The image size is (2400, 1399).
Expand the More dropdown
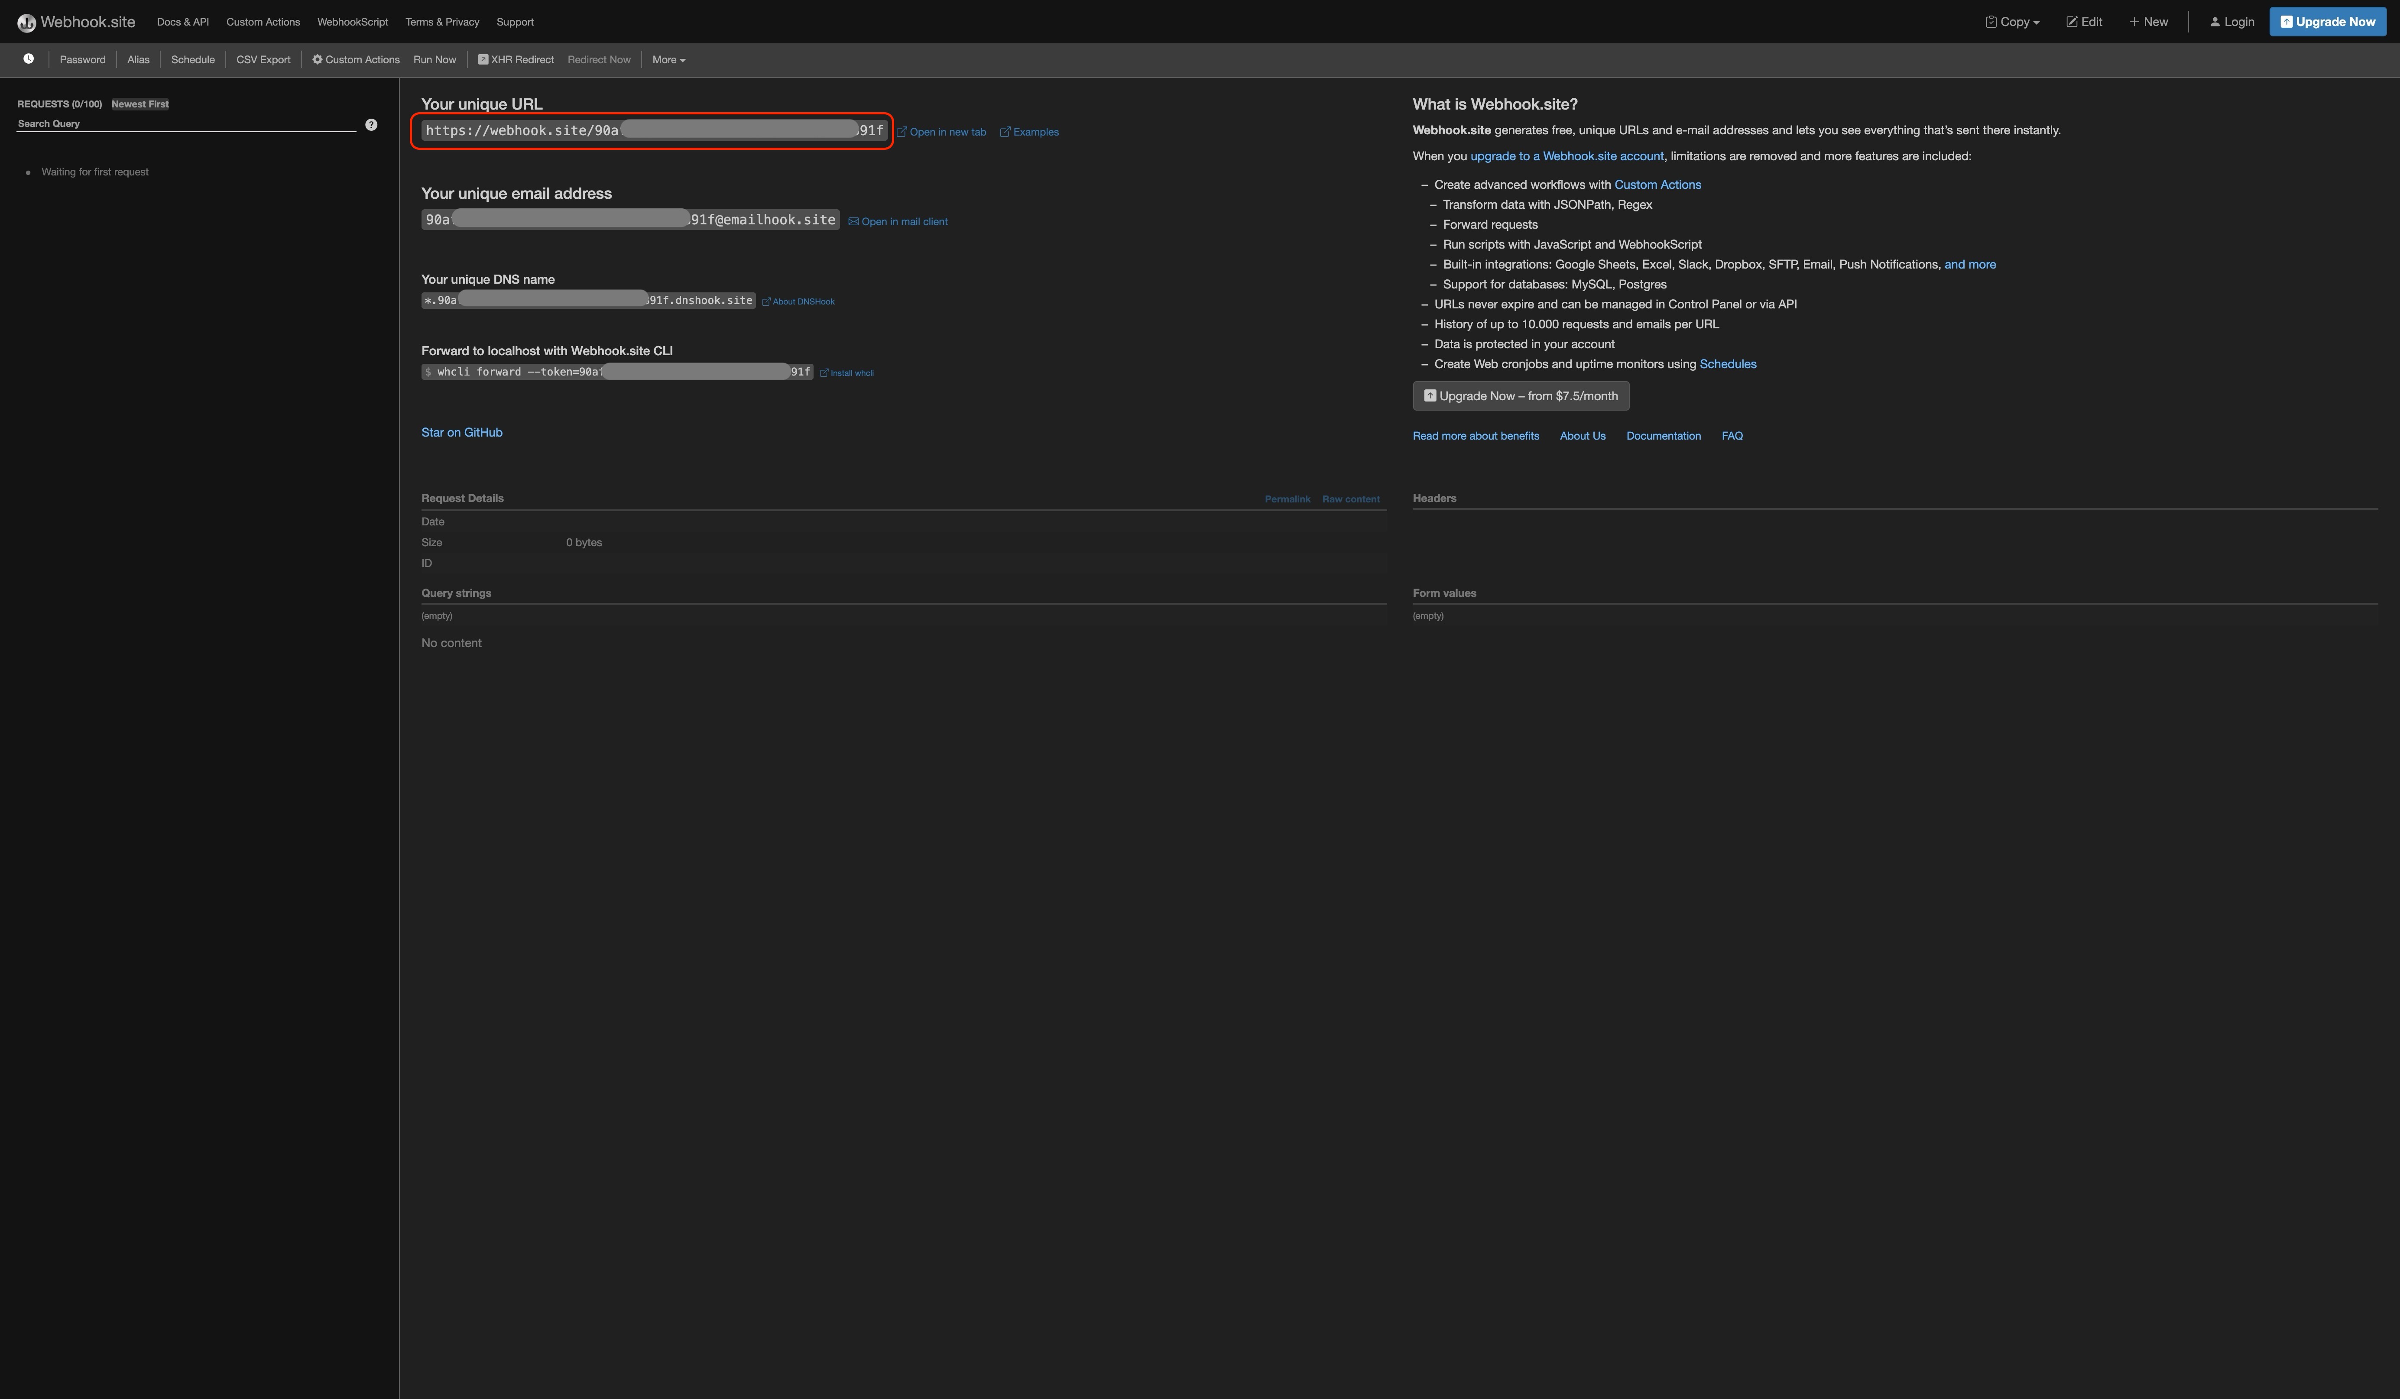(668, 60)
